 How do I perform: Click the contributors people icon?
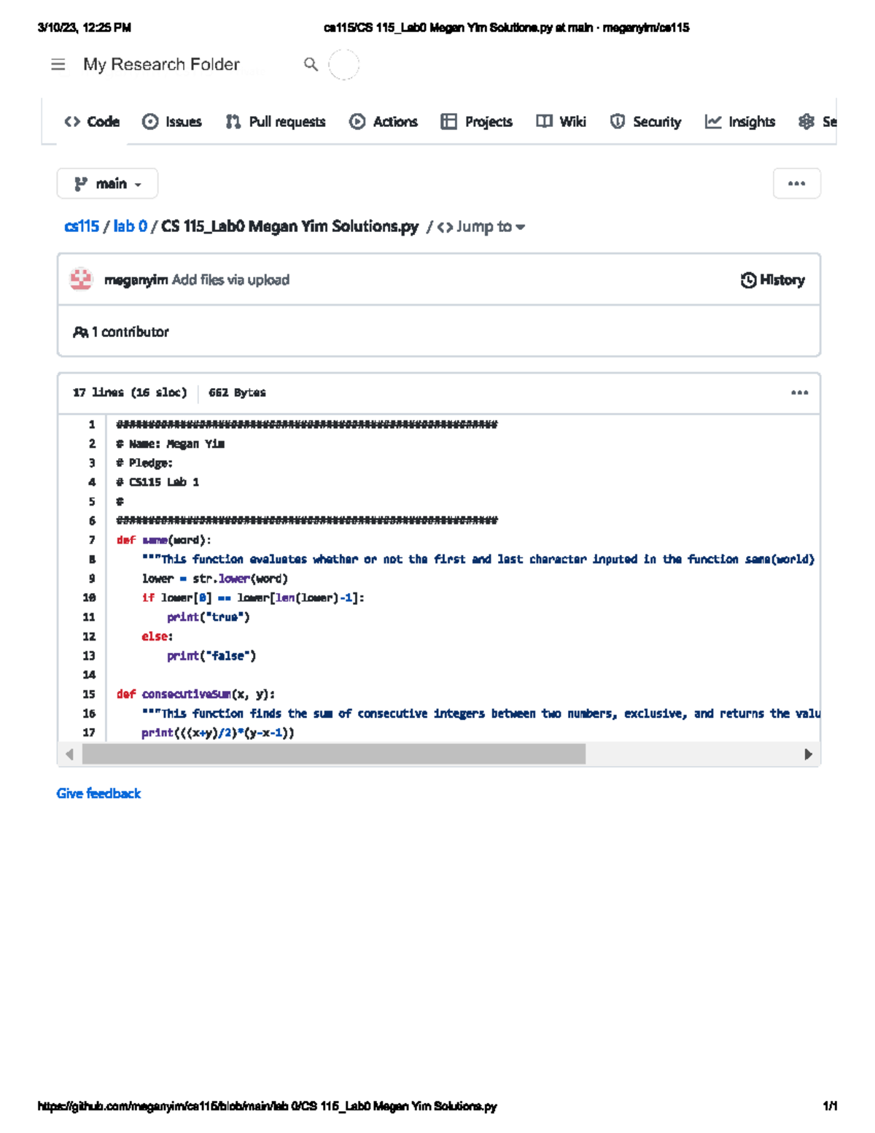tap(80, 332)
